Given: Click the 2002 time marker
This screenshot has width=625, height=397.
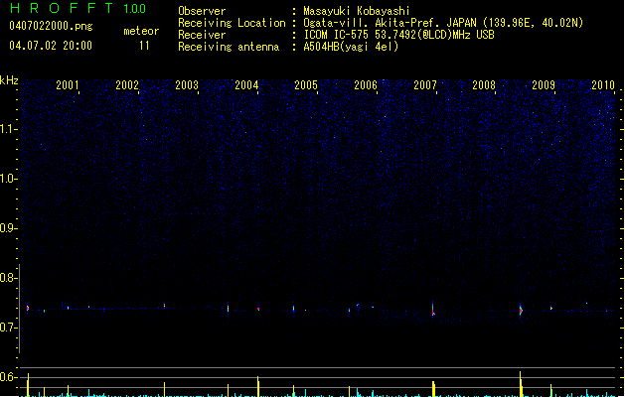Looking at the screenshot, I should [127, 84].
